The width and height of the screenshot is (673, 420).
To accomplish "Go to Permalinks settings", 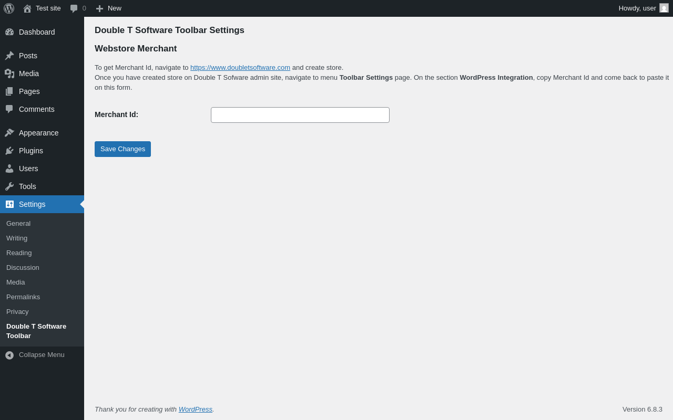I will coord(23,297).
